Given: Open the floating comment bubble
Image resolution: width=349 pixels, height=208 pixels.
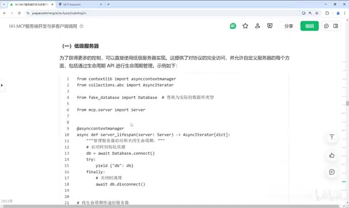Looking at the screenshot, I should click(332, 172).
